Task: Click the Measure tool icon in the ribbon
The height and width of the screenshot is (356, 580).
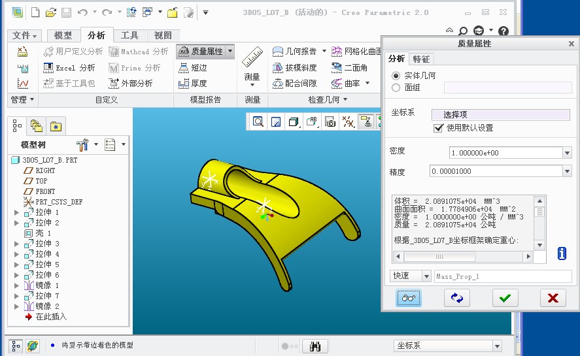Action: pyautogui.click(x=252, y=61)
